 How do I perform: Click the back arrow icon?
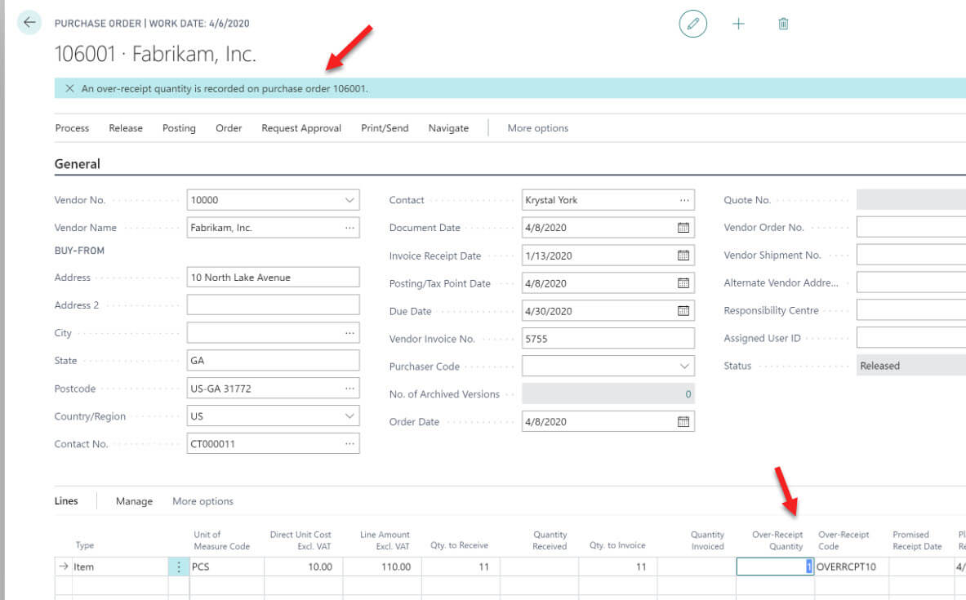tap(29, 23)
